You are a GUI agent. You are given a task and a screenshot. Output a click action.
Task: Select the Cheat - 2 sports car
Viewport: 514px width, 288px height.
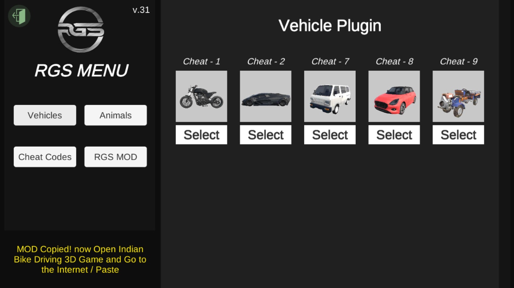pos(266,135)
